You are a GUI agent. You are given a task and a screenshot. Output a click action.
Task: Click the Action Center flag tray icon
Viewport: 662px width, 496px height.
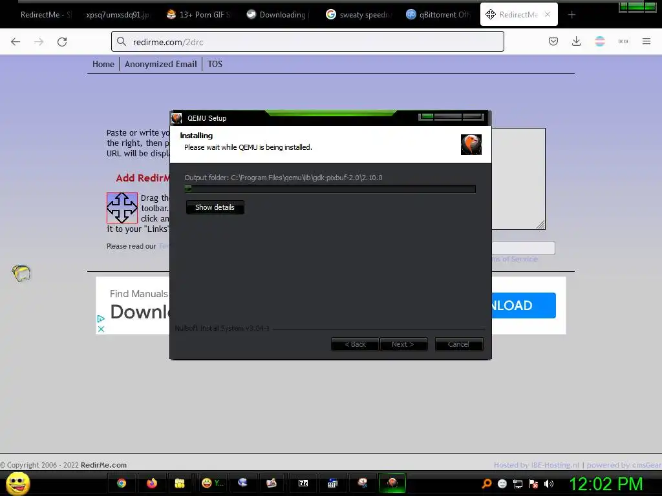point(533,484)
